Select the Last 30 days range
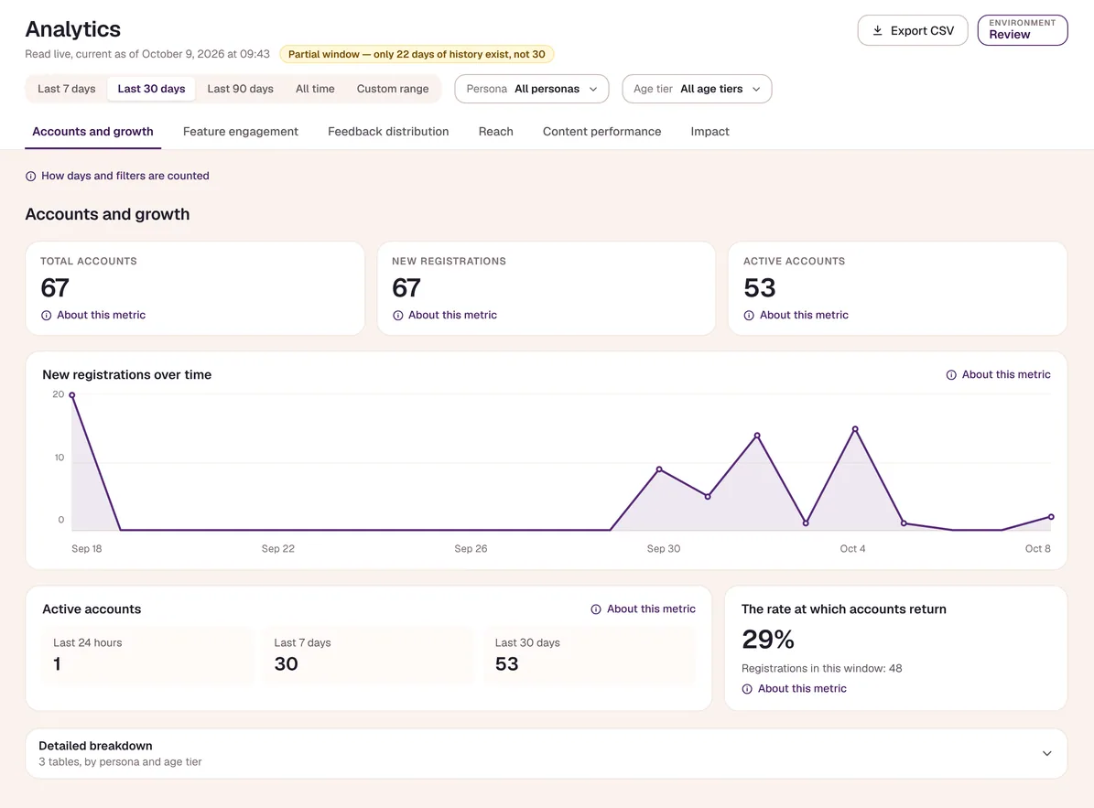Image resolution: width=1094 pixels, height=808 pixels. pos(151,89)
